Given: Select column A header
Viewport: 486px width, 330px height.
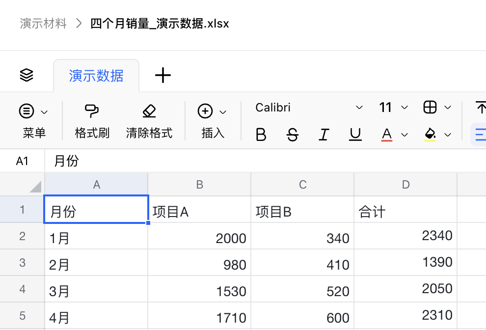Looking at the screenshot, I should tap(96, 185).
